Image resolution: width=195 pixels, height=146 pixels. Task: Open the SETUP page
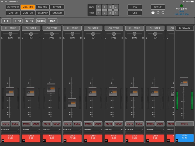158,7
